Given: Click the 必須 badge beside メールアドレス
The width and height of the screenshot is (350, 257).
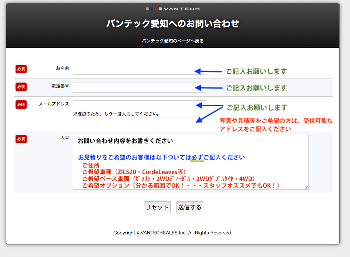Looking at the screenshot, I should pos(21,104).
